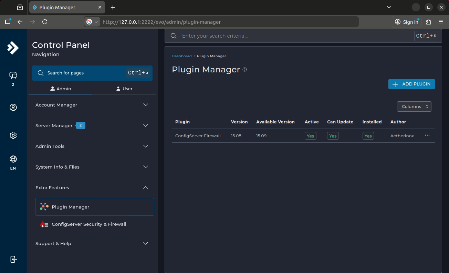Image resolution: width=449 pixels, height=273 pixels.
Task: Open the account profile icon in sidebar
Action: (13, 107)
